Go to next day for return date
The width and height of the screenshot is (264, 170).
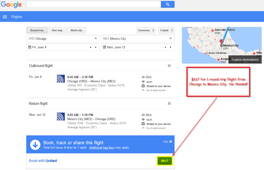pyautogui.click(x=171, y=47)
